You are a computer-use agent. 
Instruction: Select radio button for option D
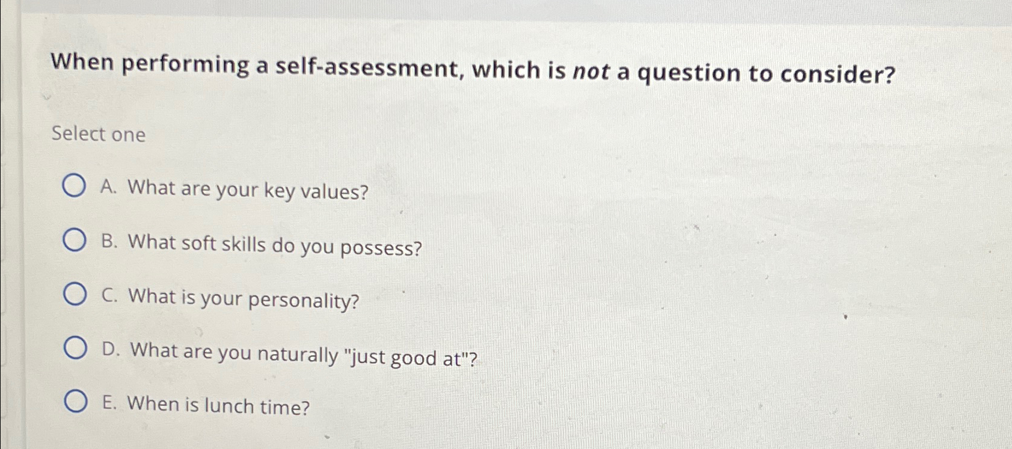[x=75, y=347]
